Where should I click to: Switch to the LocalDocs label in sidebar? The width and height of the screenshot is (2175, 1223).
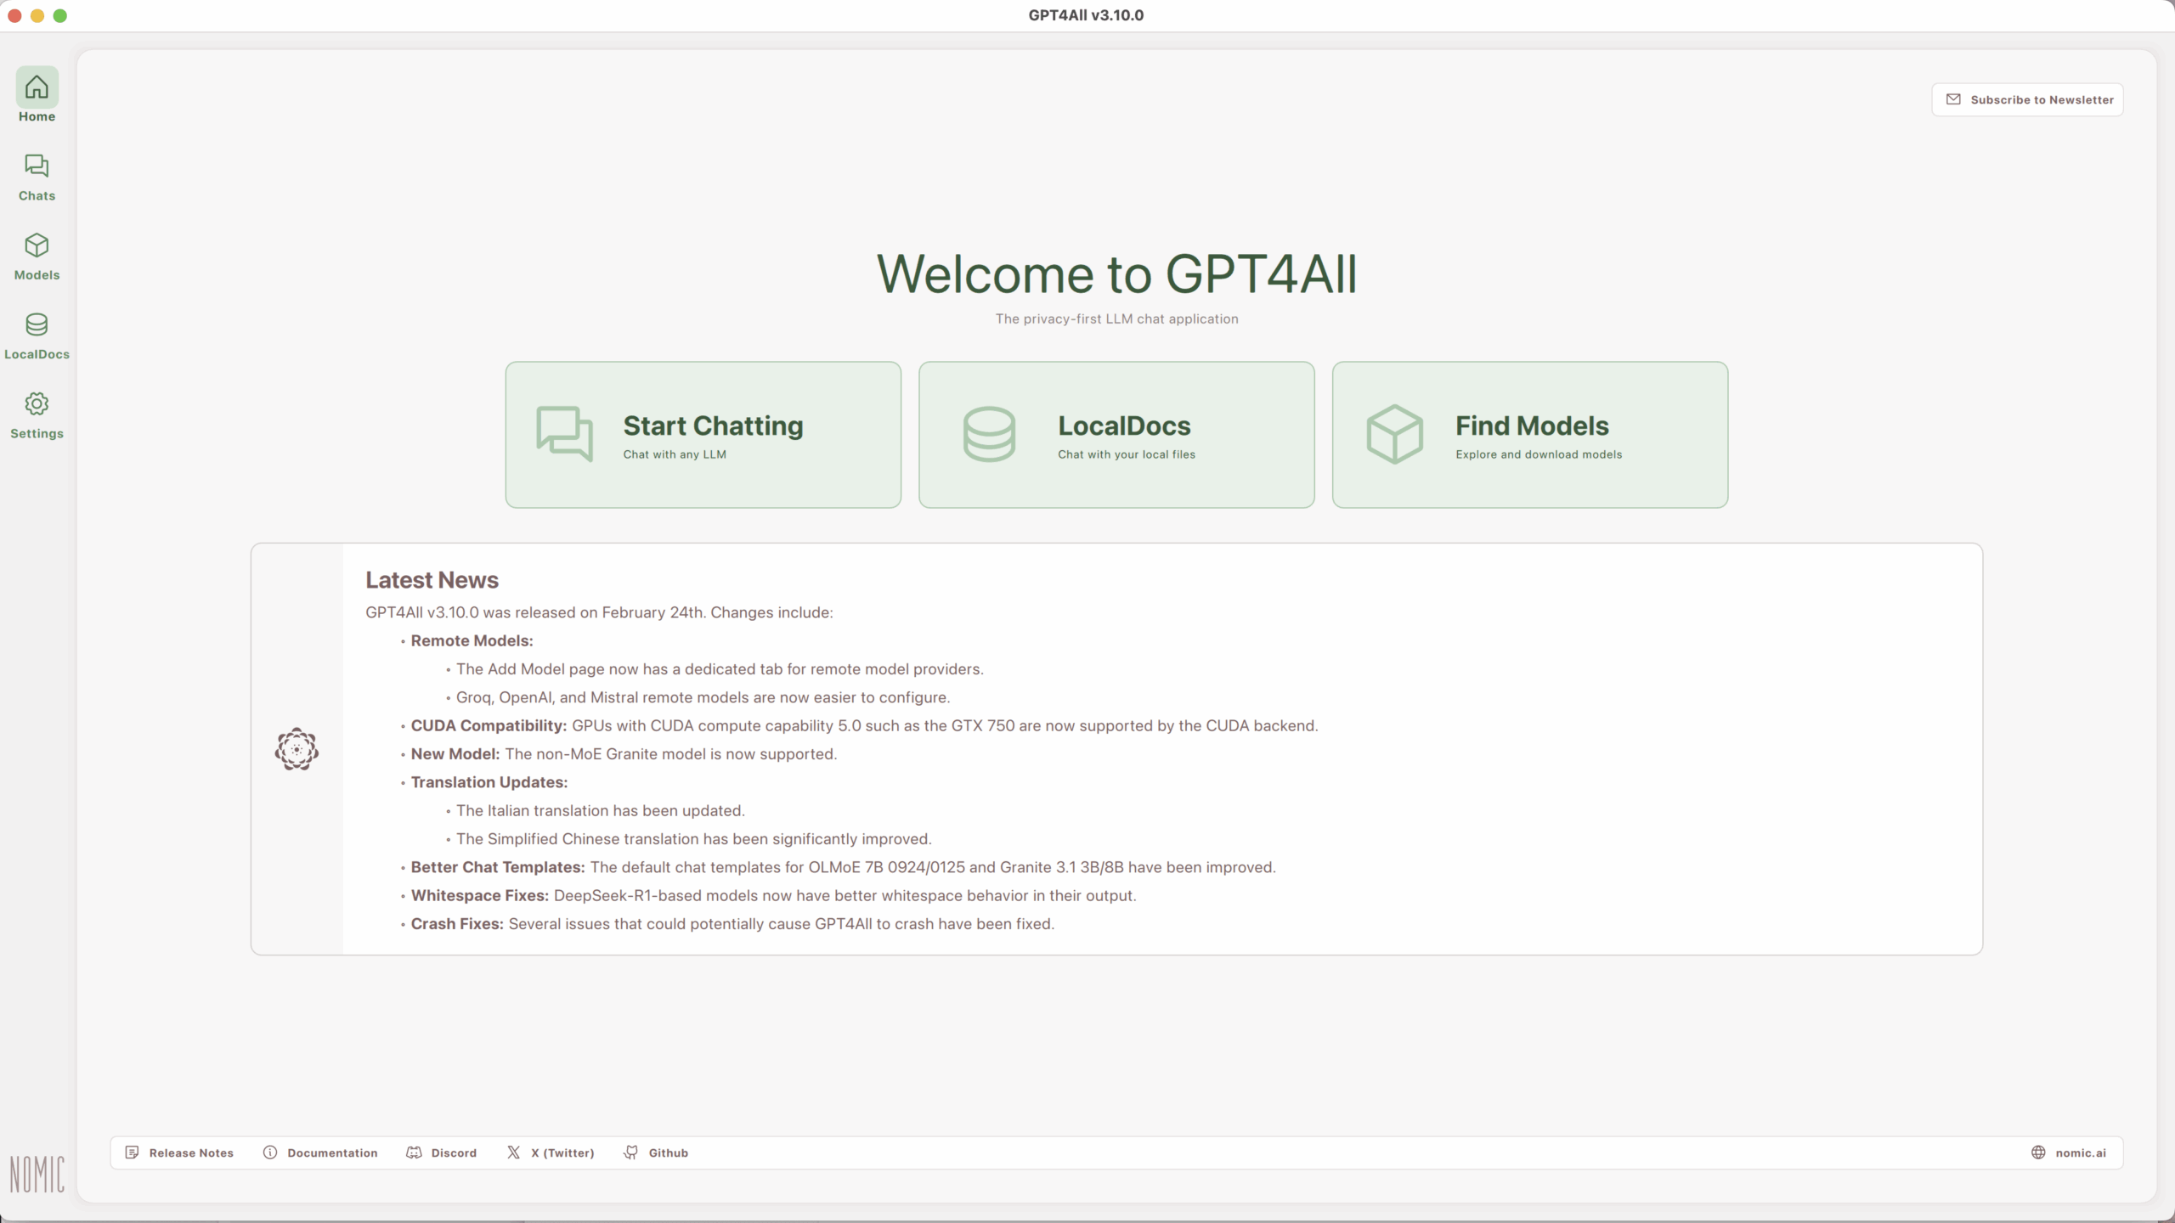pyautogui.click(x=37, y=354)
